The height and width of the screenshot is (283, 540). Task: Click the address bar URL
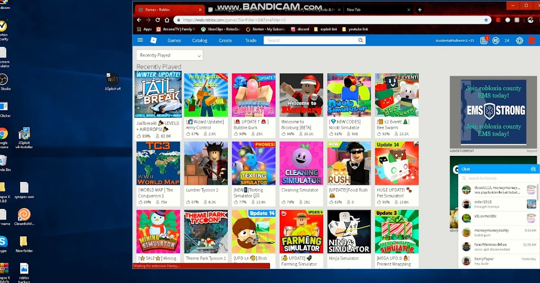click(x=234, y=20)
